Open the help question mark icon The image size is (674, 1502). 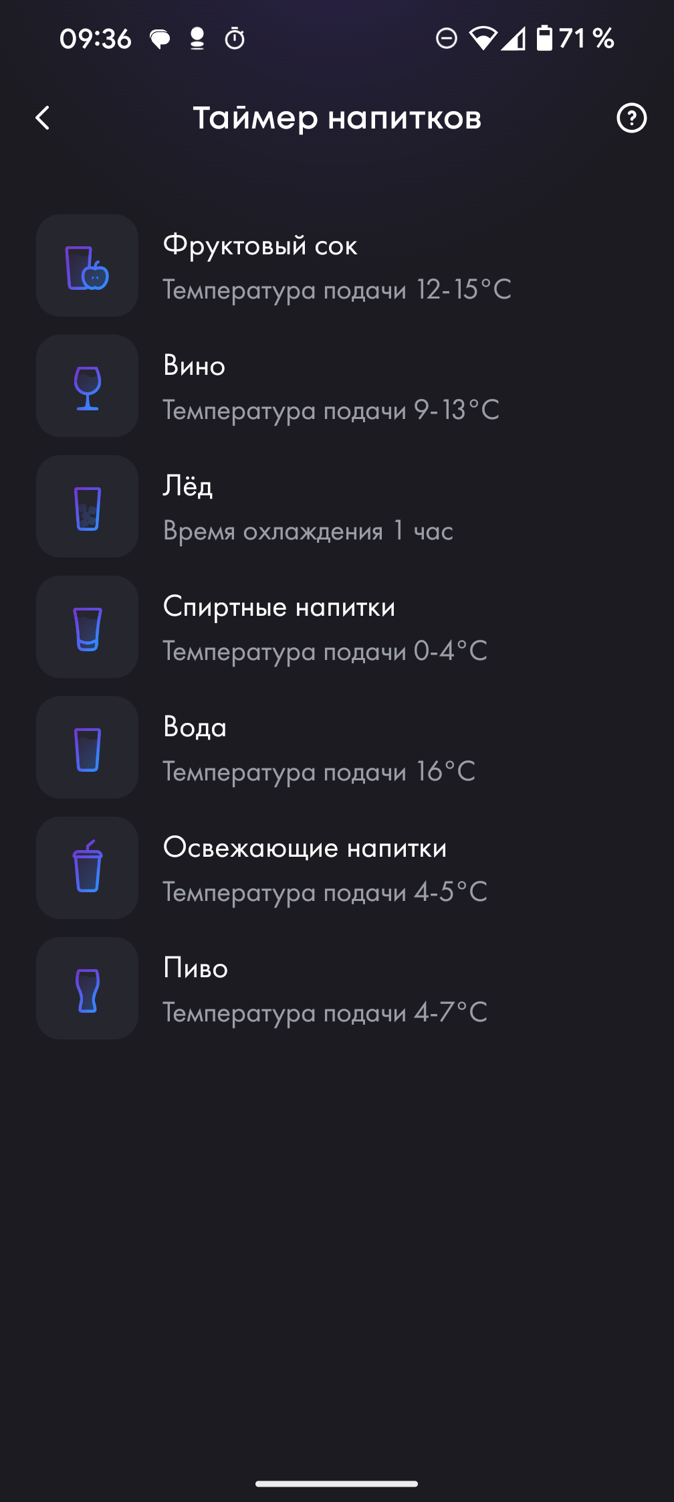click(631, 118)
